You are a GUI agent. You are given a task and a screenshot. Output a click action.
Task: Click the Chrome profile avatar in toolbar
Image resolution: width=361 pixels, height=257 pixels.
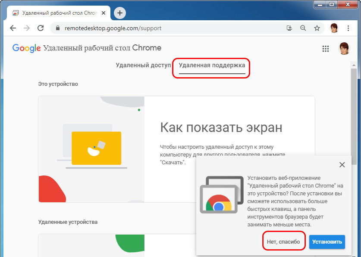click(x=334, y=28)
